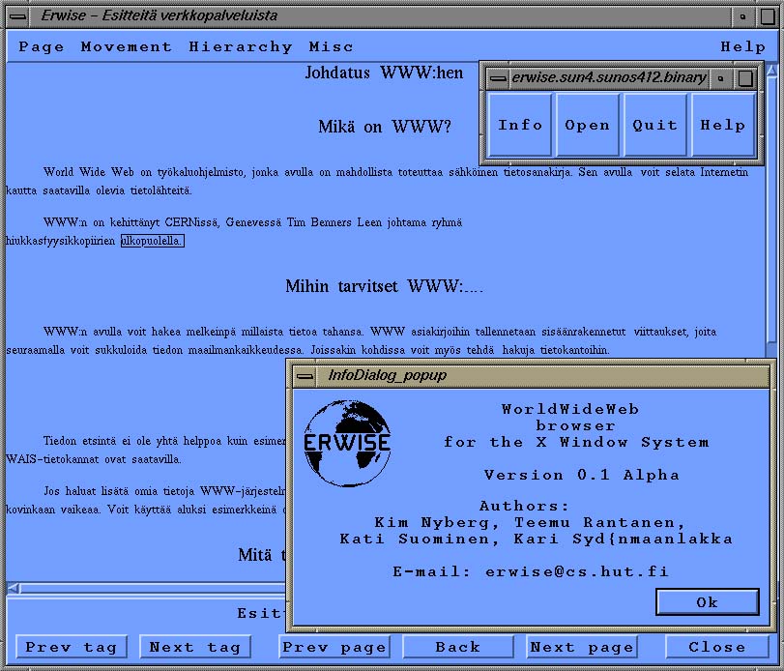
Task: Click the Next tag button
Action: (194, 647)
